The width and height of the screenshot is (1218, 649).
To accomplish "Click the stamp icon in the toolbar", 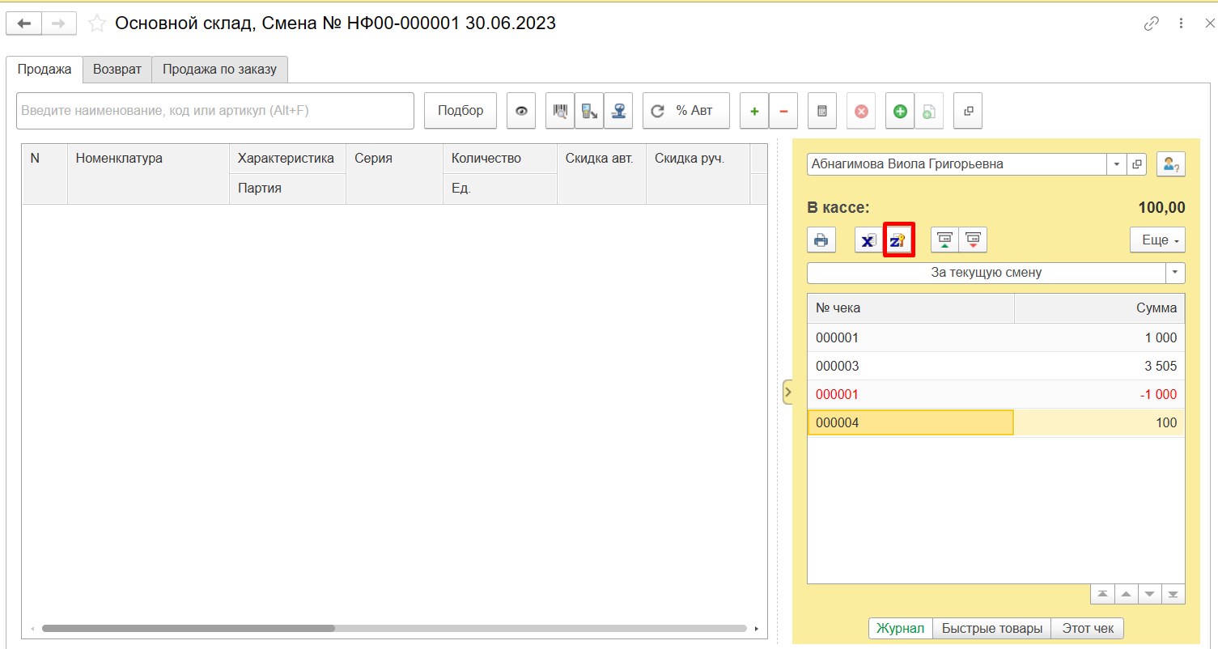I will coord(618,111).
